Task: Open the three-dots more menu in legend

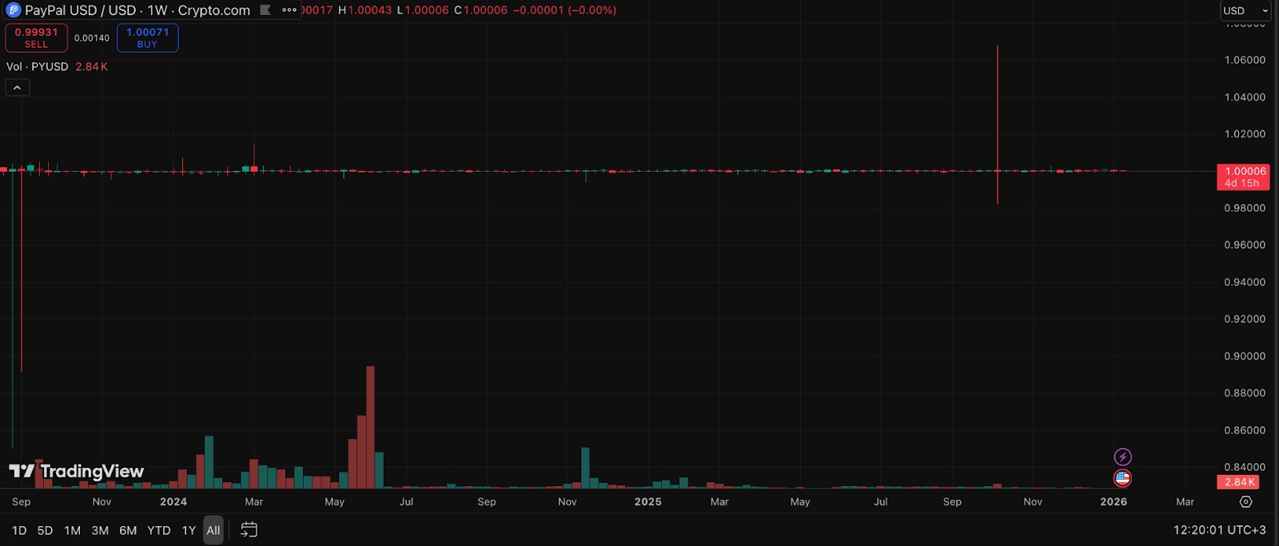Action: tap(289, 10)
